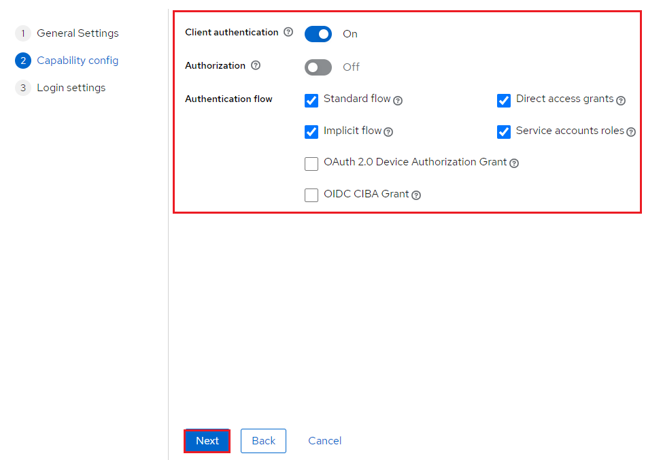Select Capability config step
The height and width of the screenshot is (460, 646).
click(67, 60)
